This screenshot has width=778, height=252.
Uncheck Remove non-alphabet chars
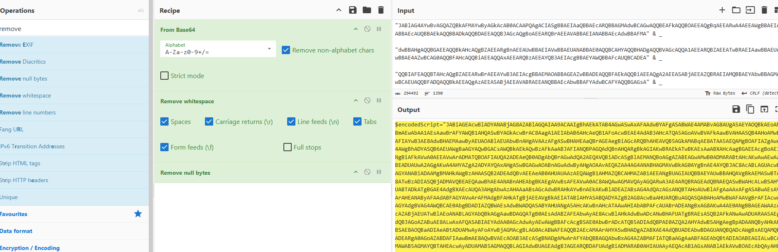pos(286,50)
